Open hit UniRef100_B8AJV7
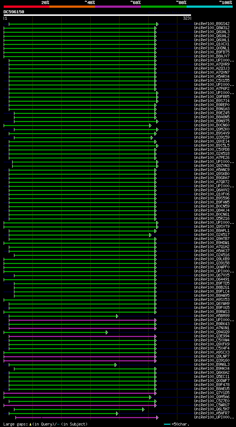The height and width of the screenshot is (427, 236). point(212,56)
